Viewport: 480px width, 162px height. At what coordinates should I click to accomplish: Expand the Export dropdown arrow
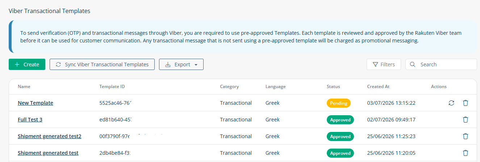[196, 65]
